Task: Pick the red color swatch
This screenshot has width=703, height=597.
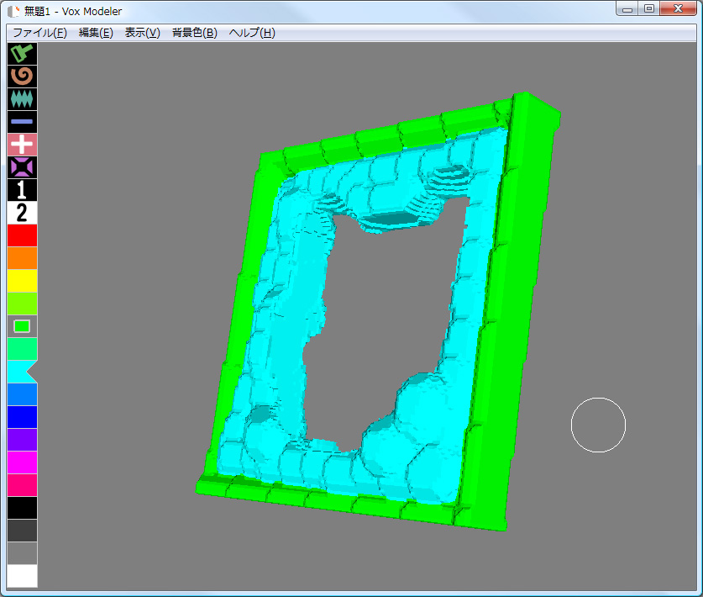Action: coord(22,235)
